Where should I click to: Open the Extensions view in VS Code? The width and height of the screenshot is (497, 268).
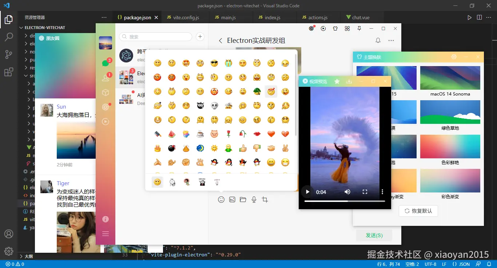(x=9, y=72)
